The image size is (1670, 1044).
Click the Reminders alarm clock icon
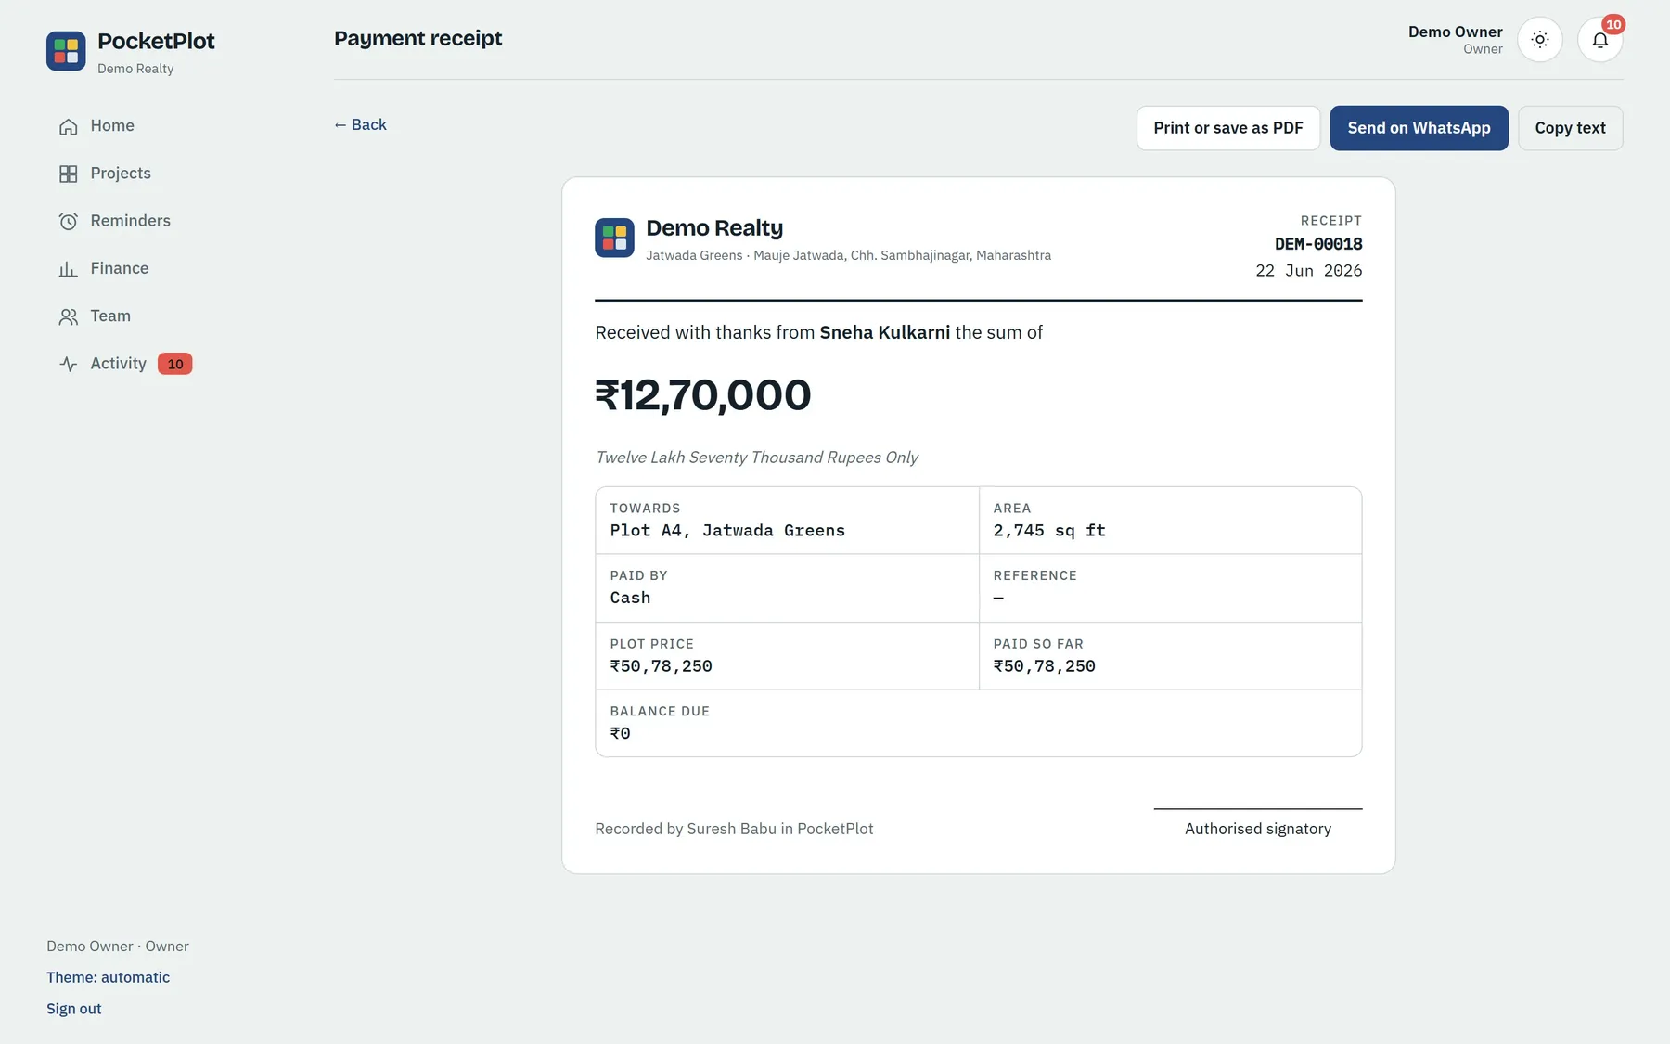tap(68, 221)
